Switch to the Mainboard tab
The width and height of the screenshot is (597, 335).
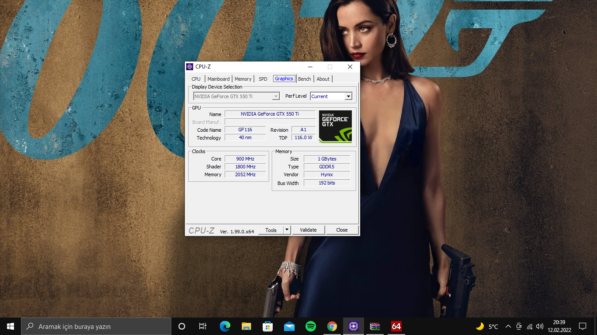click(219, 79)
